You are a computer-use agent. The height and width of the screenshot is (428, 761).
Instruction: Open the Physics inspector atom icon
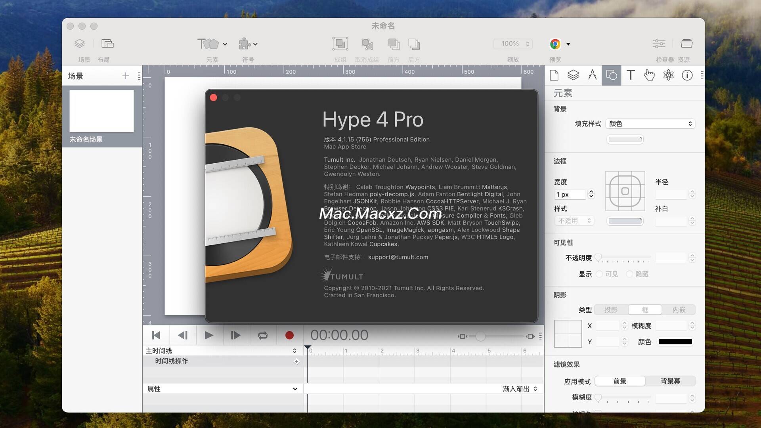(668, 75)
